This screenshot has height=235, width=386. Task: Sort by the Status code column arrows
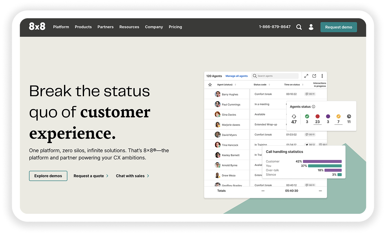click(269, 85)
